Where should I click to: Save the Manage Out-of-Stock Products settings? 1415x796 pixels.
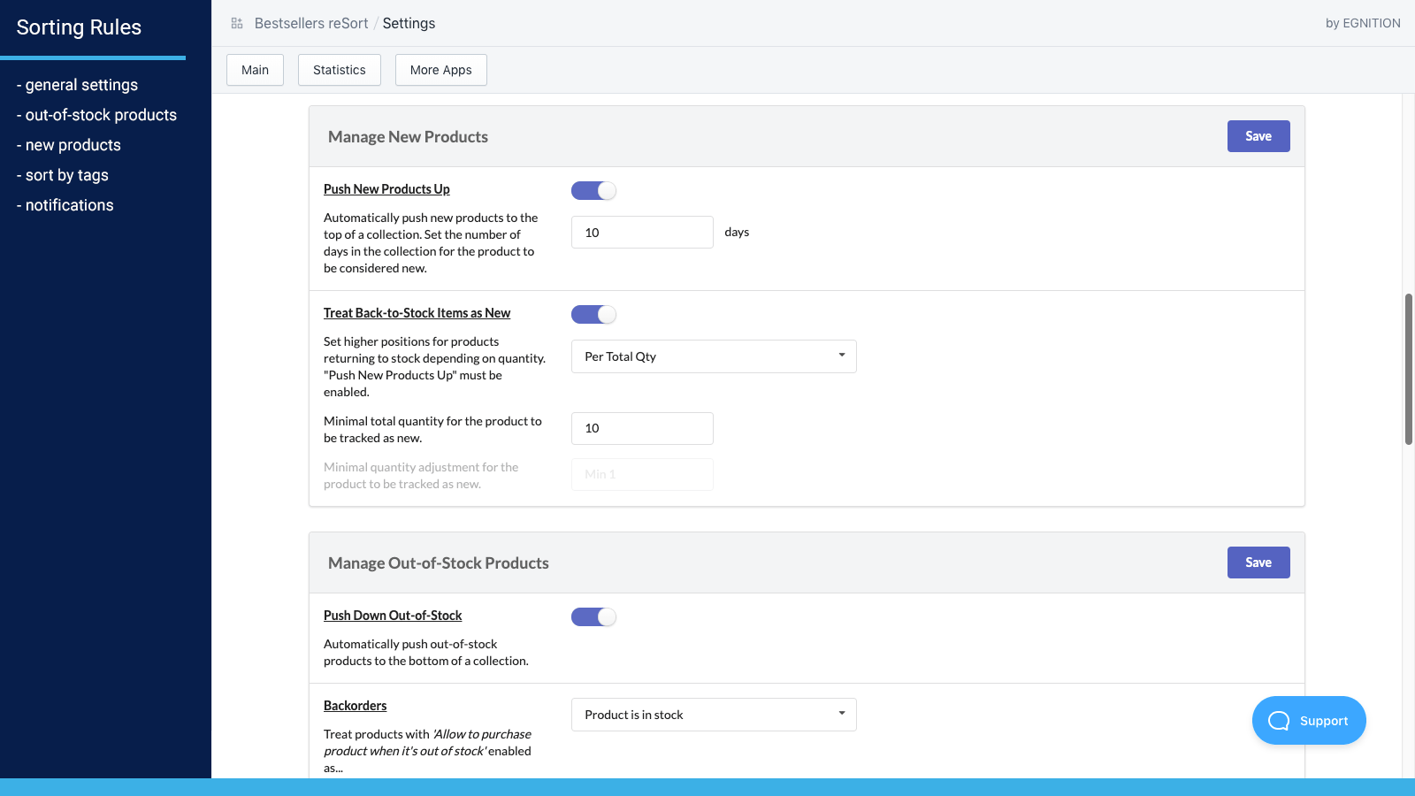point(1258,563)
